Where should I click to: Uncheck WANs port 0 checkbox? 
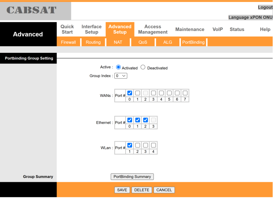pos(130,93)
